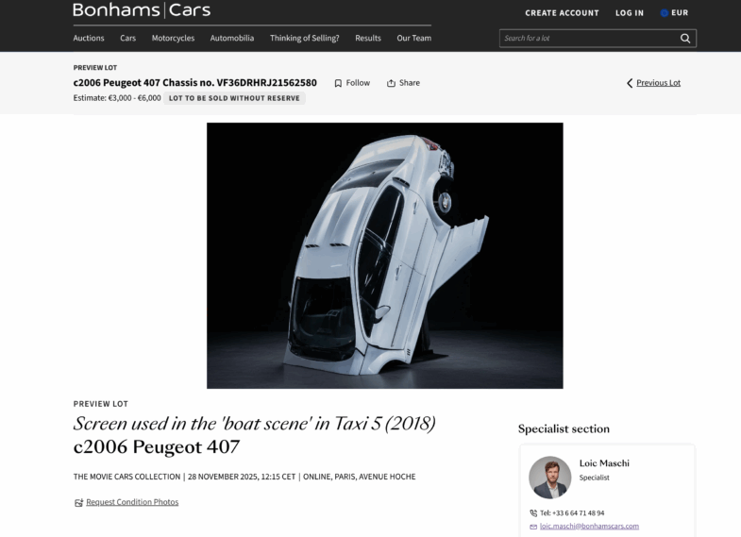Open the Auctions menu
Viewport: 741px width, 537px height.
89,39
